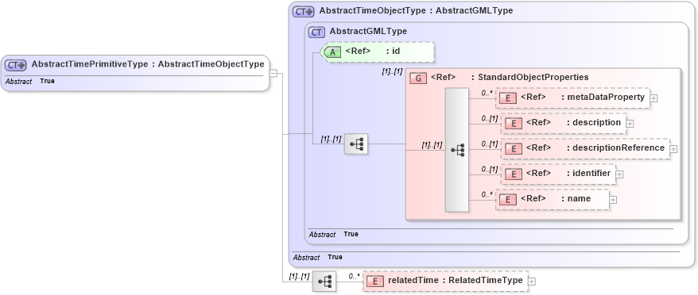This screenshot has height=295, width=698.
Task: Click the E icon beside relatedTime
Action: pyautogui.click(x=375, y=282)
